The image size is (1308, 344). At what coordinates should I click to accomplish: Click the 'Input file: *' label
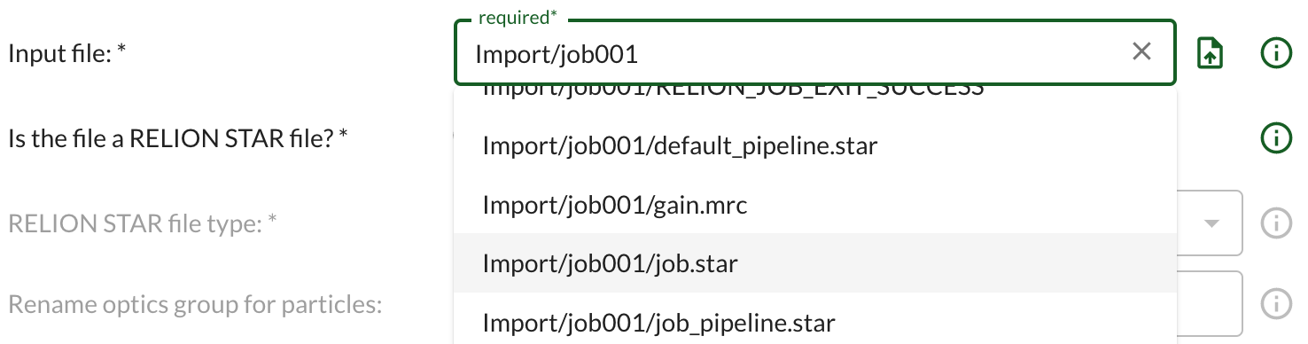point(67,54)
